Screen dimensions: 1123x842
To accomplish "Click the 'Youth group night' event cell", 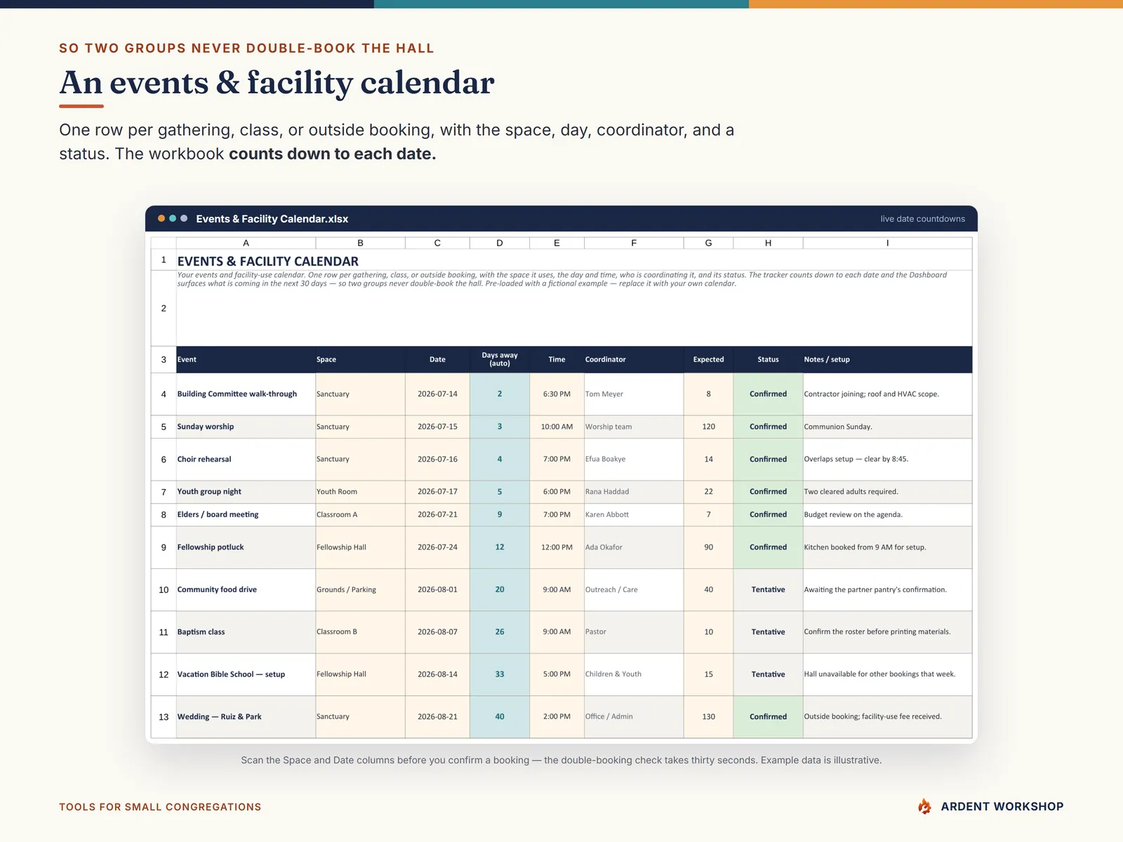I will point(246,492).
